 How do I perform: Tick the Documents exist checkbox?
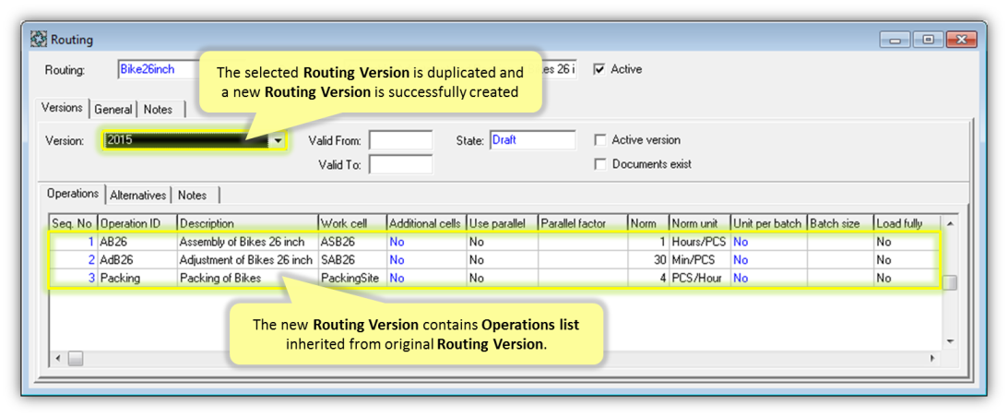coord(599,164)
